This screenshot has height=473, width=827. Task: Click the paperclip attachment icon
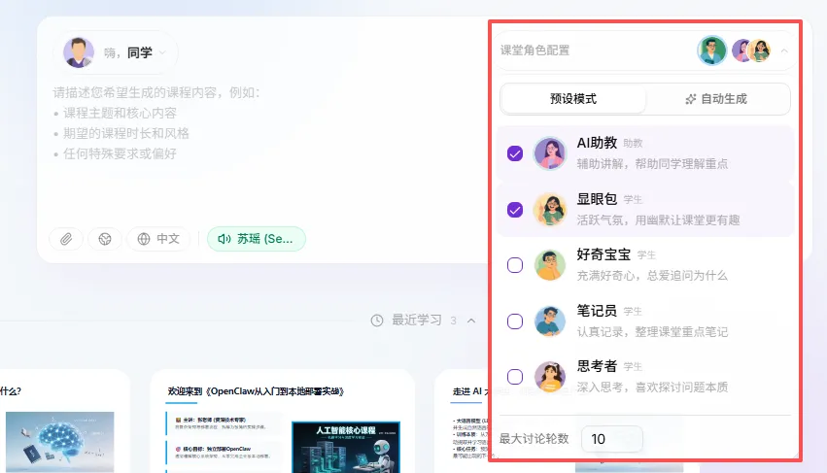point(66,239)
